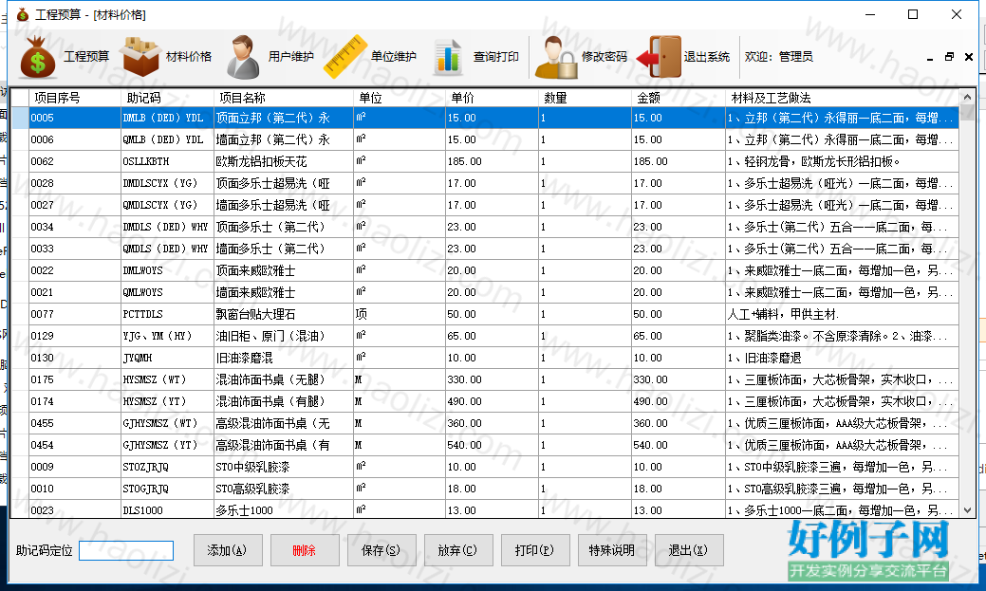Click the 欢迎: 管理员 label
The width and height of the screenshot is (986, 591).
point(778,57)
